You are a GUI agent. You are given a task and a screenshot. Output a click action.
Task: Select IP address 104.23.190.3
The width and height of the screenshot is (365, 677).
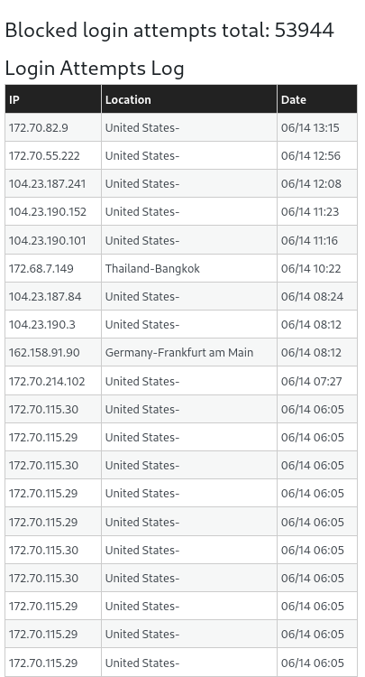click(x=42, y=325)
